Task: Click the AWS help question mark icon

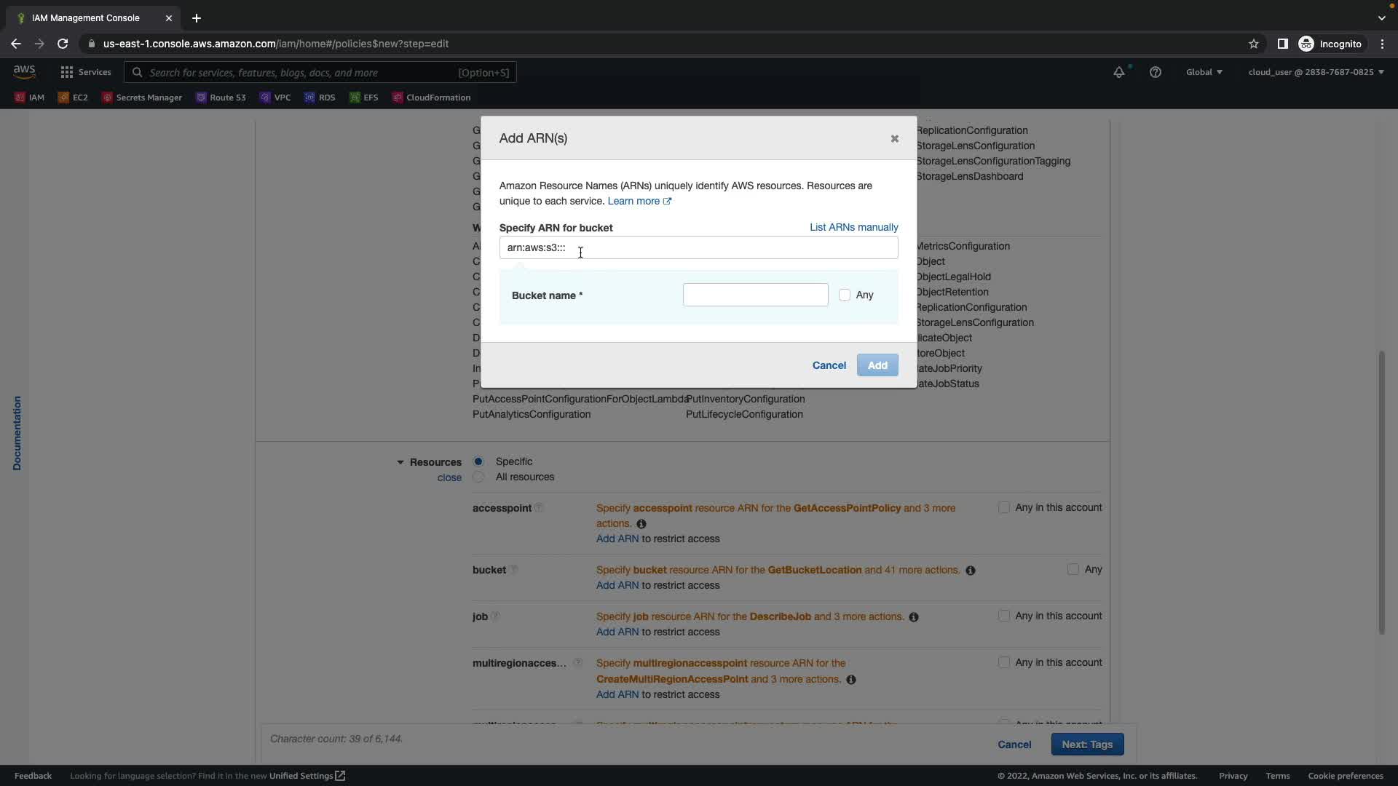Action: (x=1155, y=72)
